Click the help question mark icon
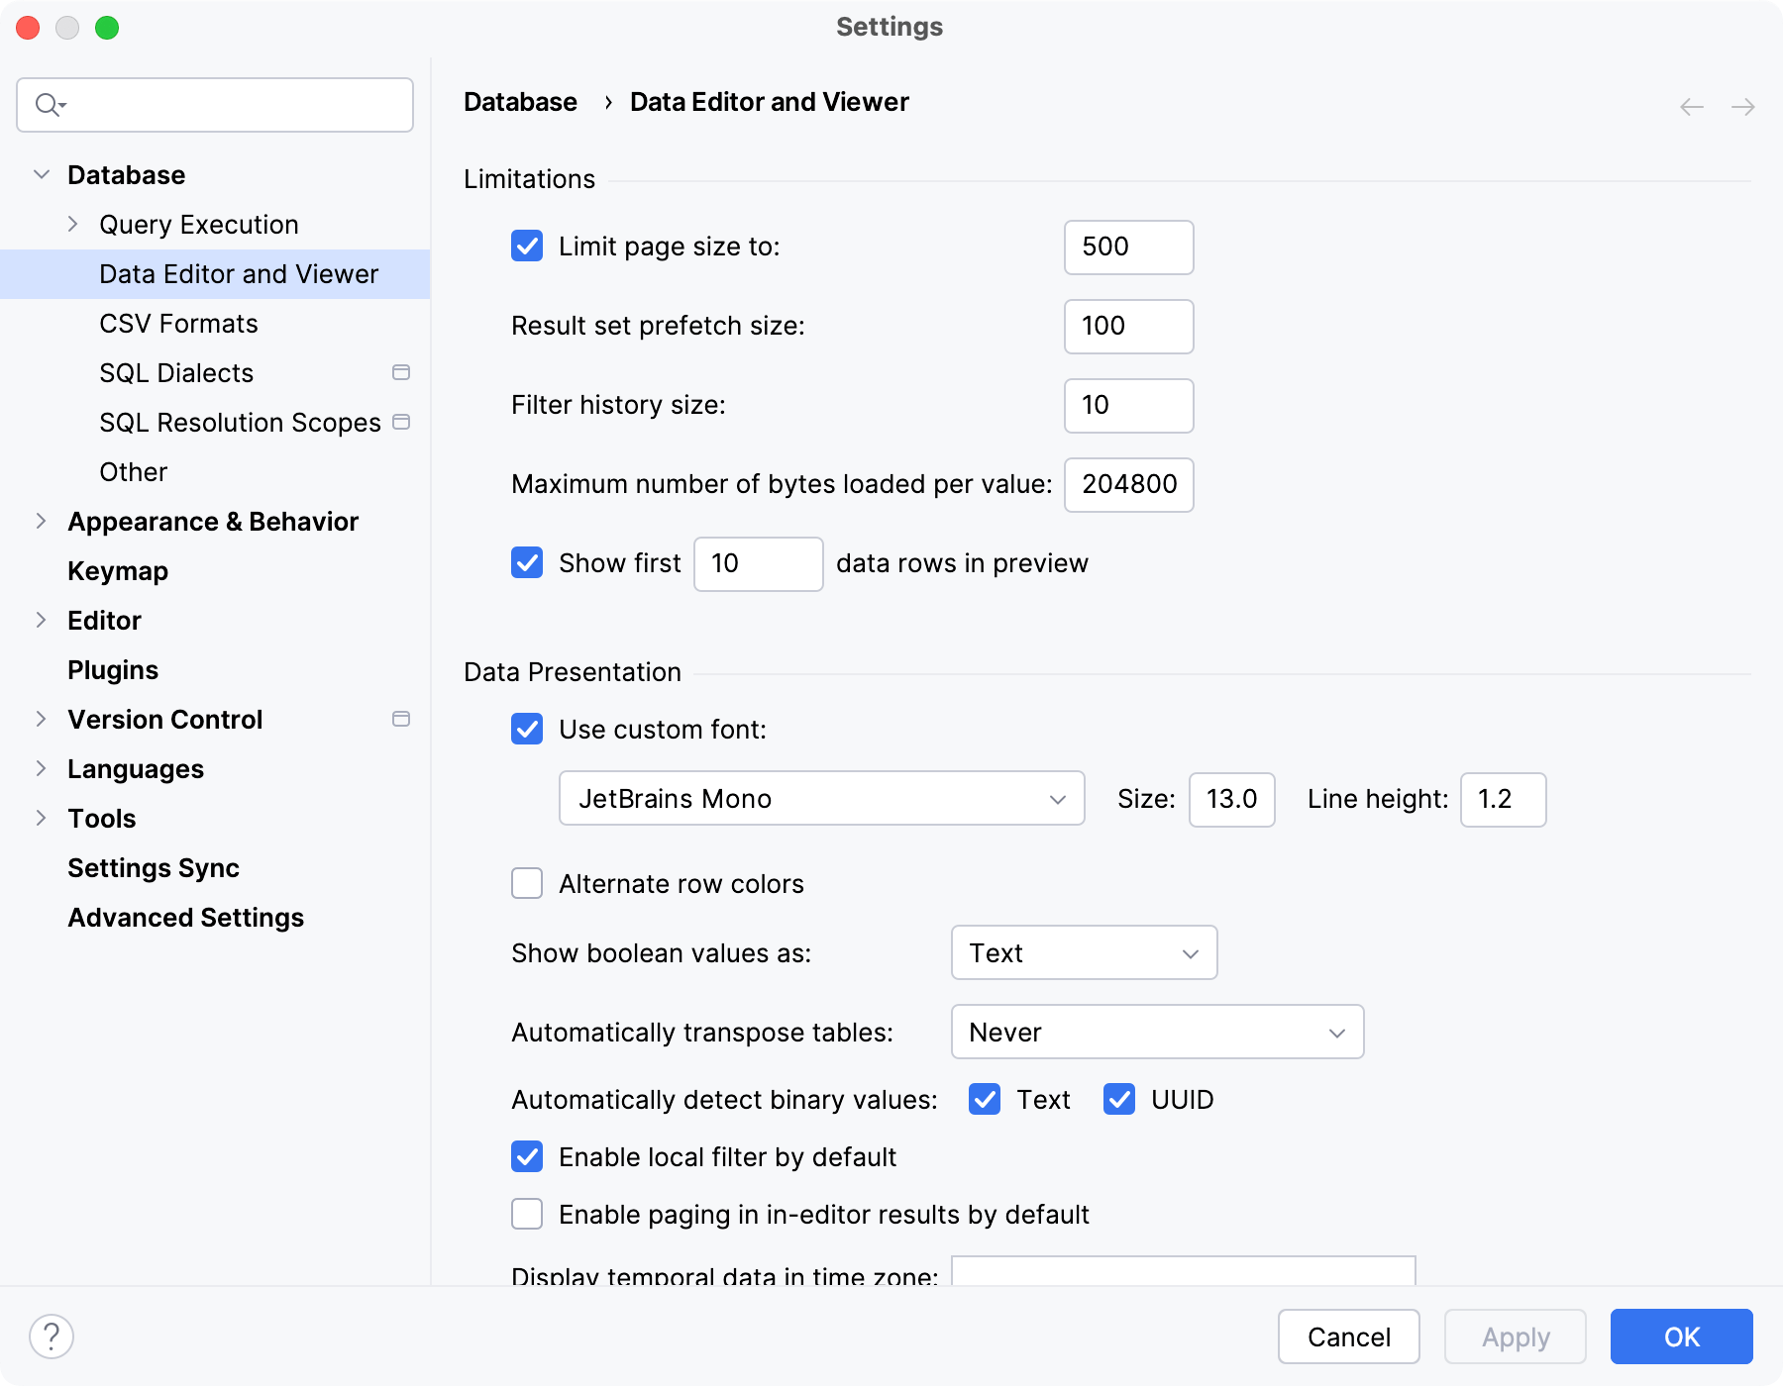 (52, 1336)
